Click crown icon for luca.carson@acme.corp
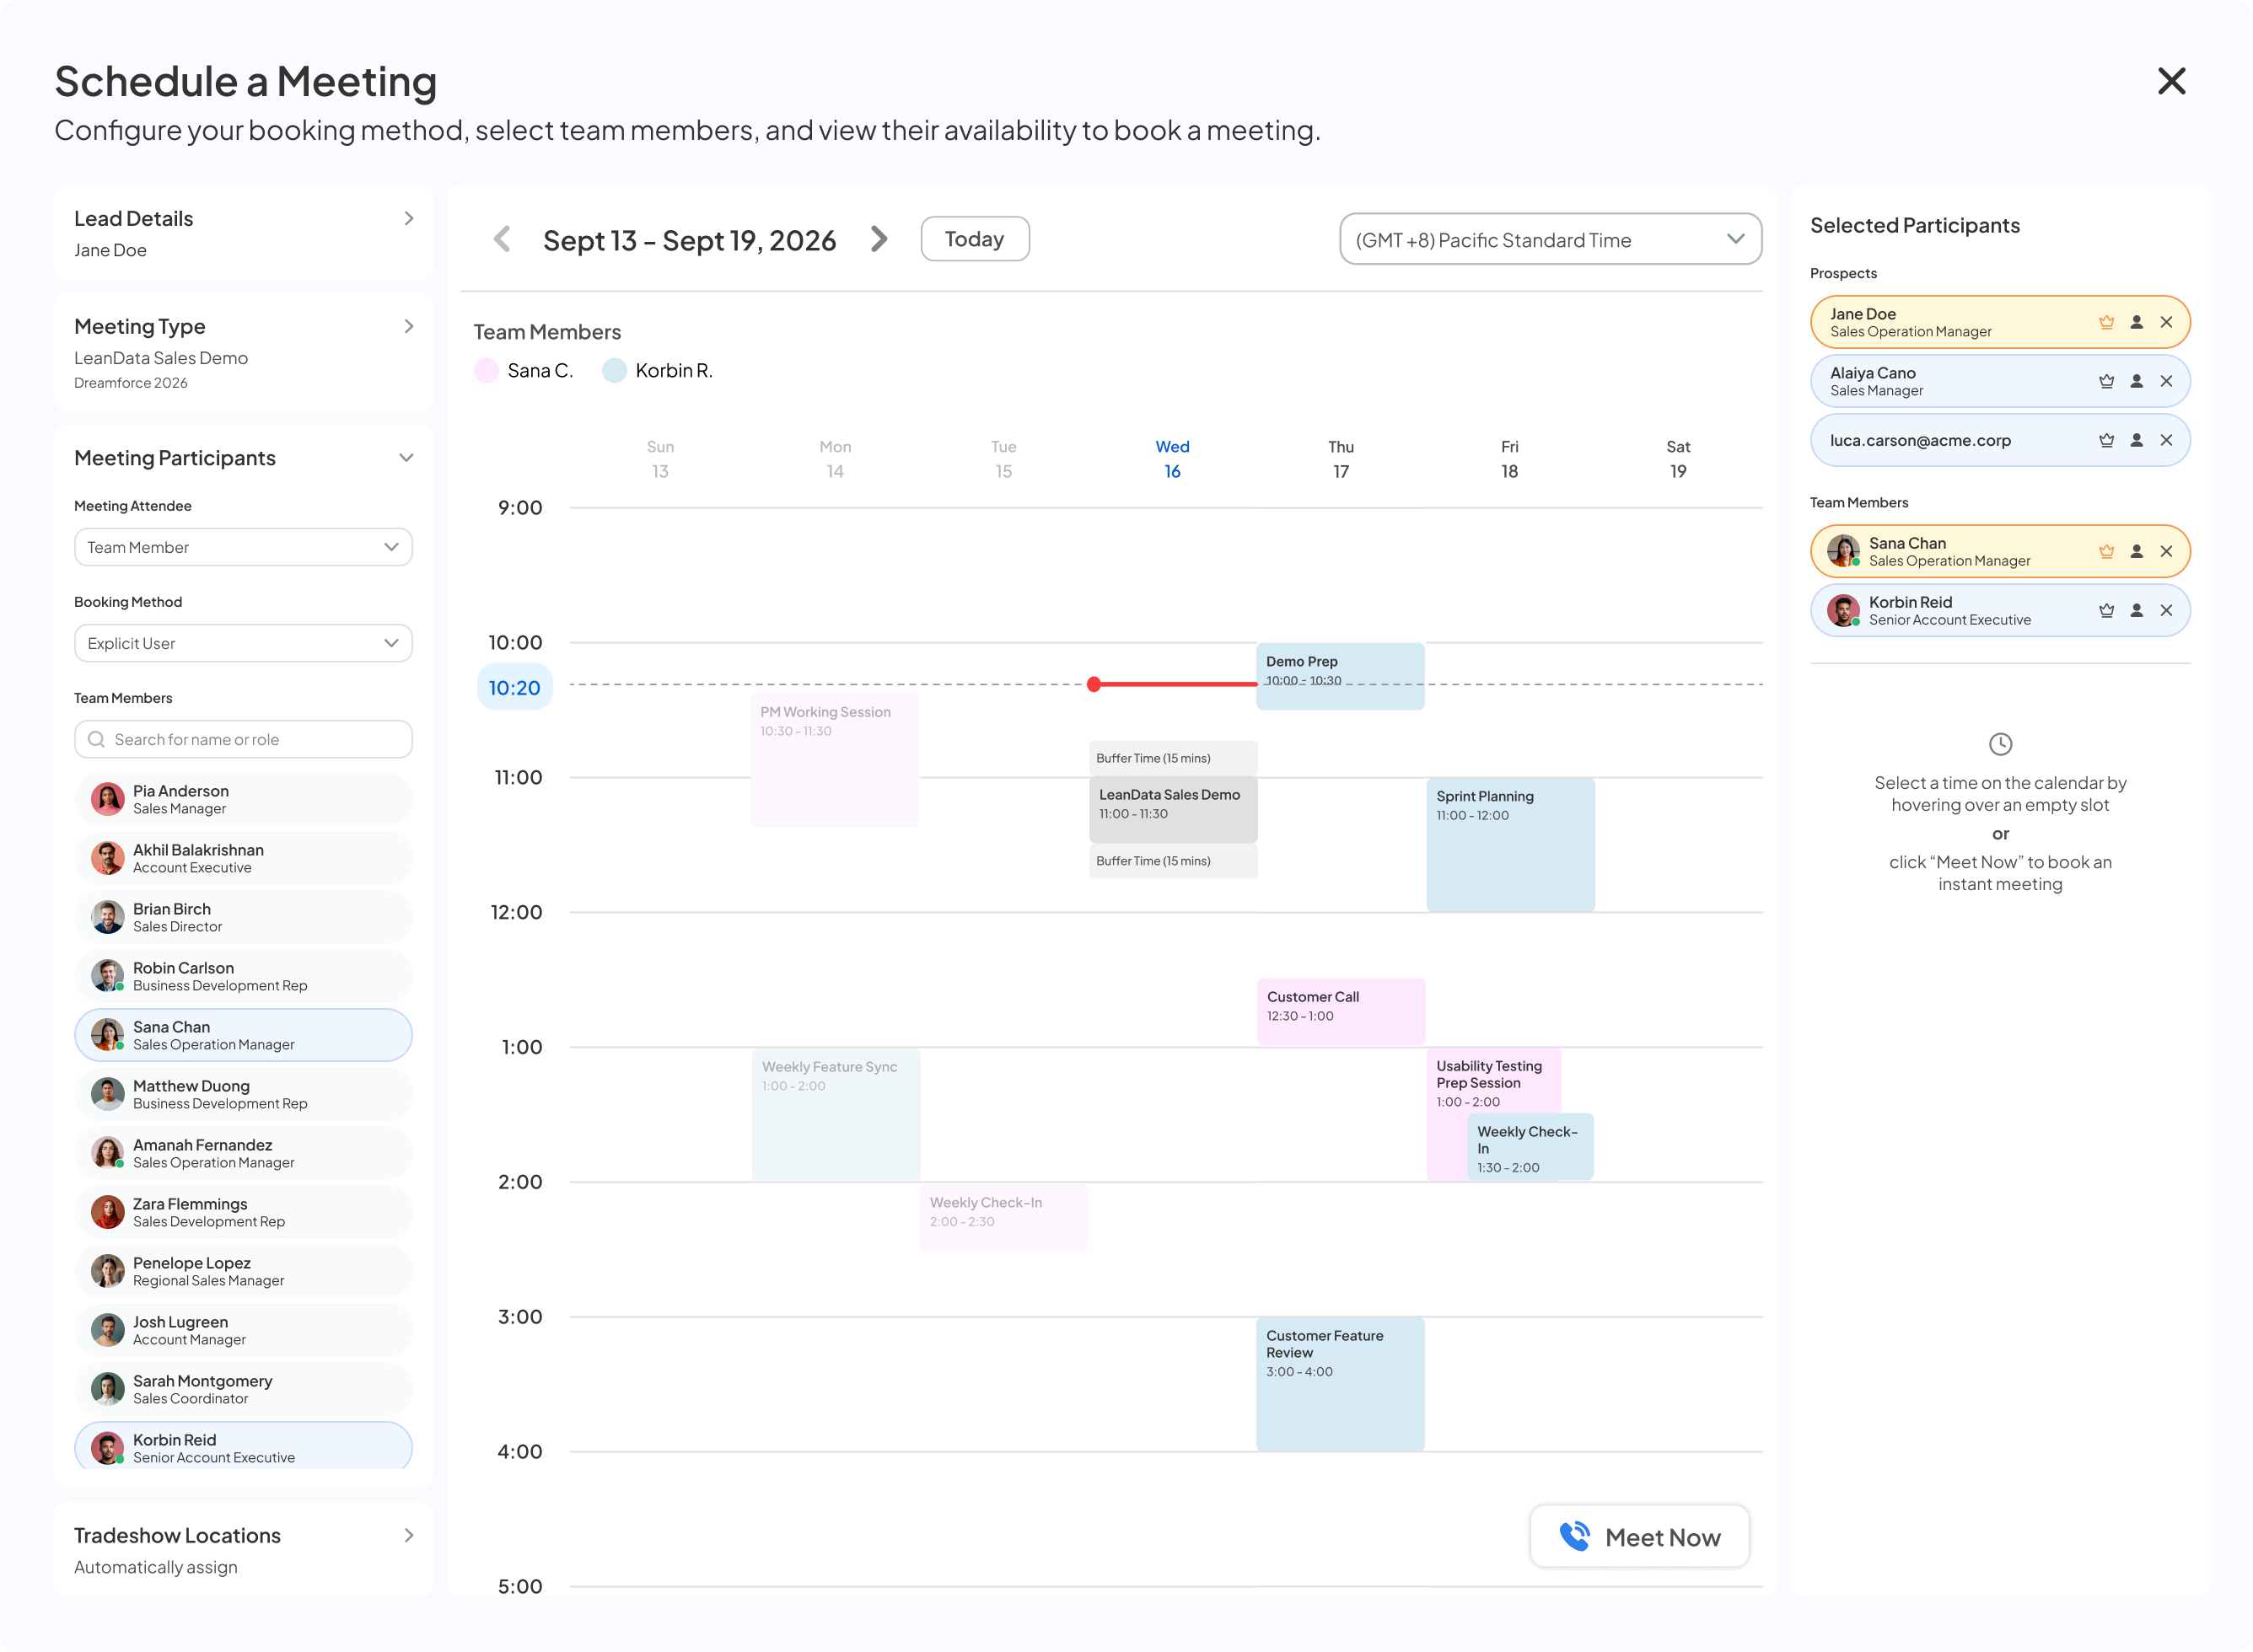This screenshot has height=1652, width=2253. click(2106, 440)
